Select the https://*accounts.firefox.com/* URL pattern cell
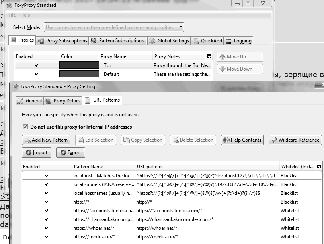The image size is (324, 244). 169,210
